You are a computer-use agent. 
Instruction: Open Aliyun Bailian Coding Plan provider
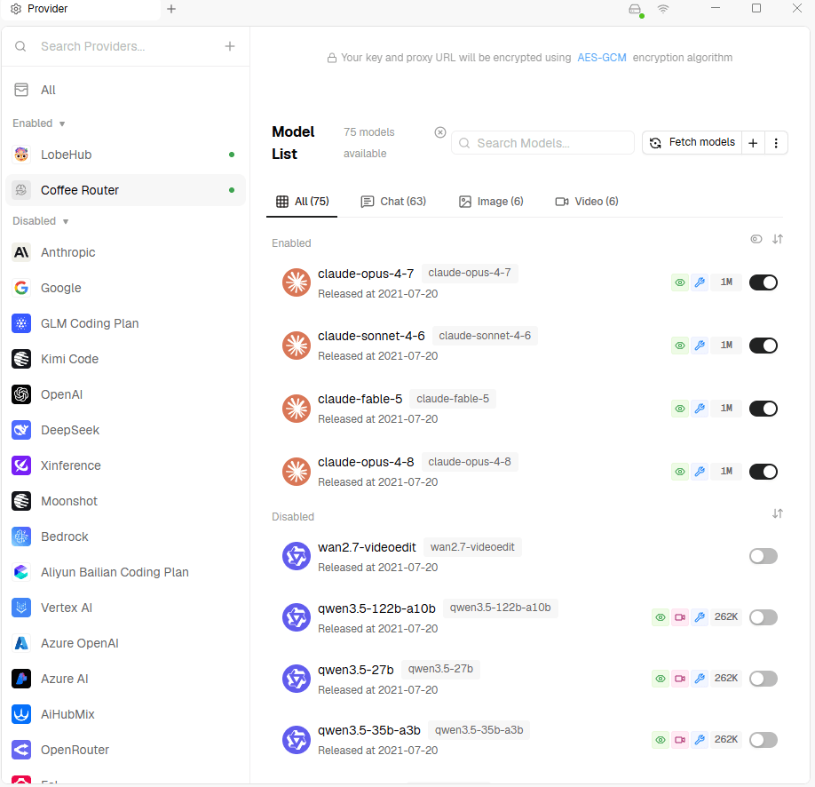pos(125,572)
